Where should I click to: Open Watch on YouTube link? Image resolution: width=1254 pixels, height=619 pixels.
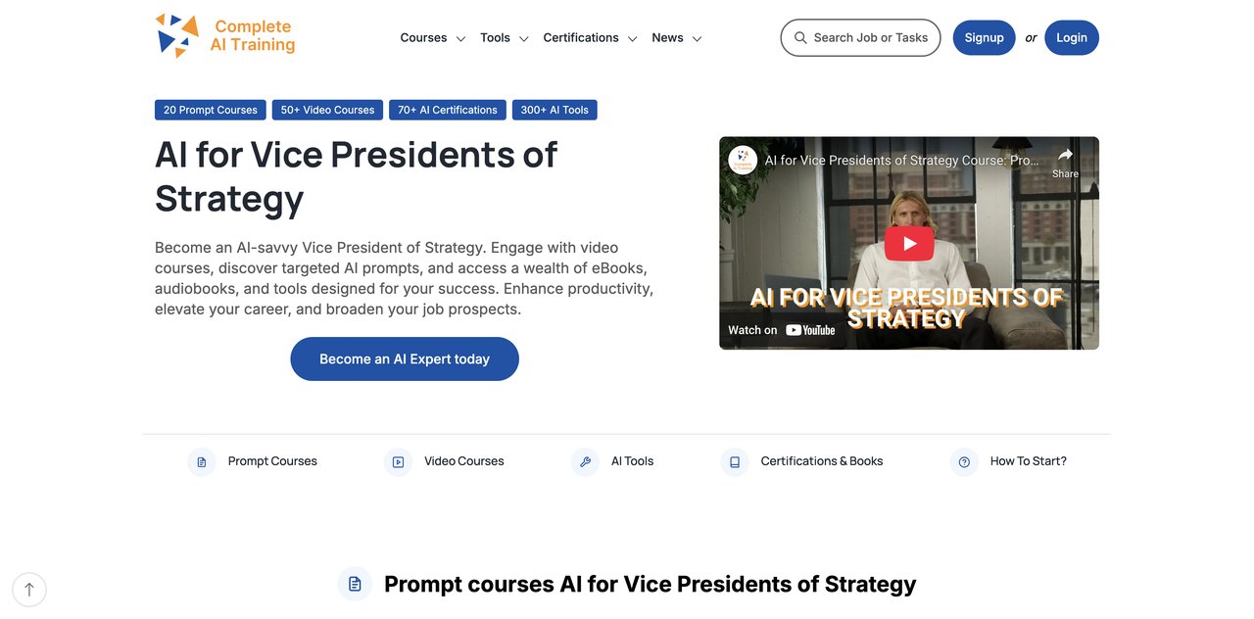782,330
